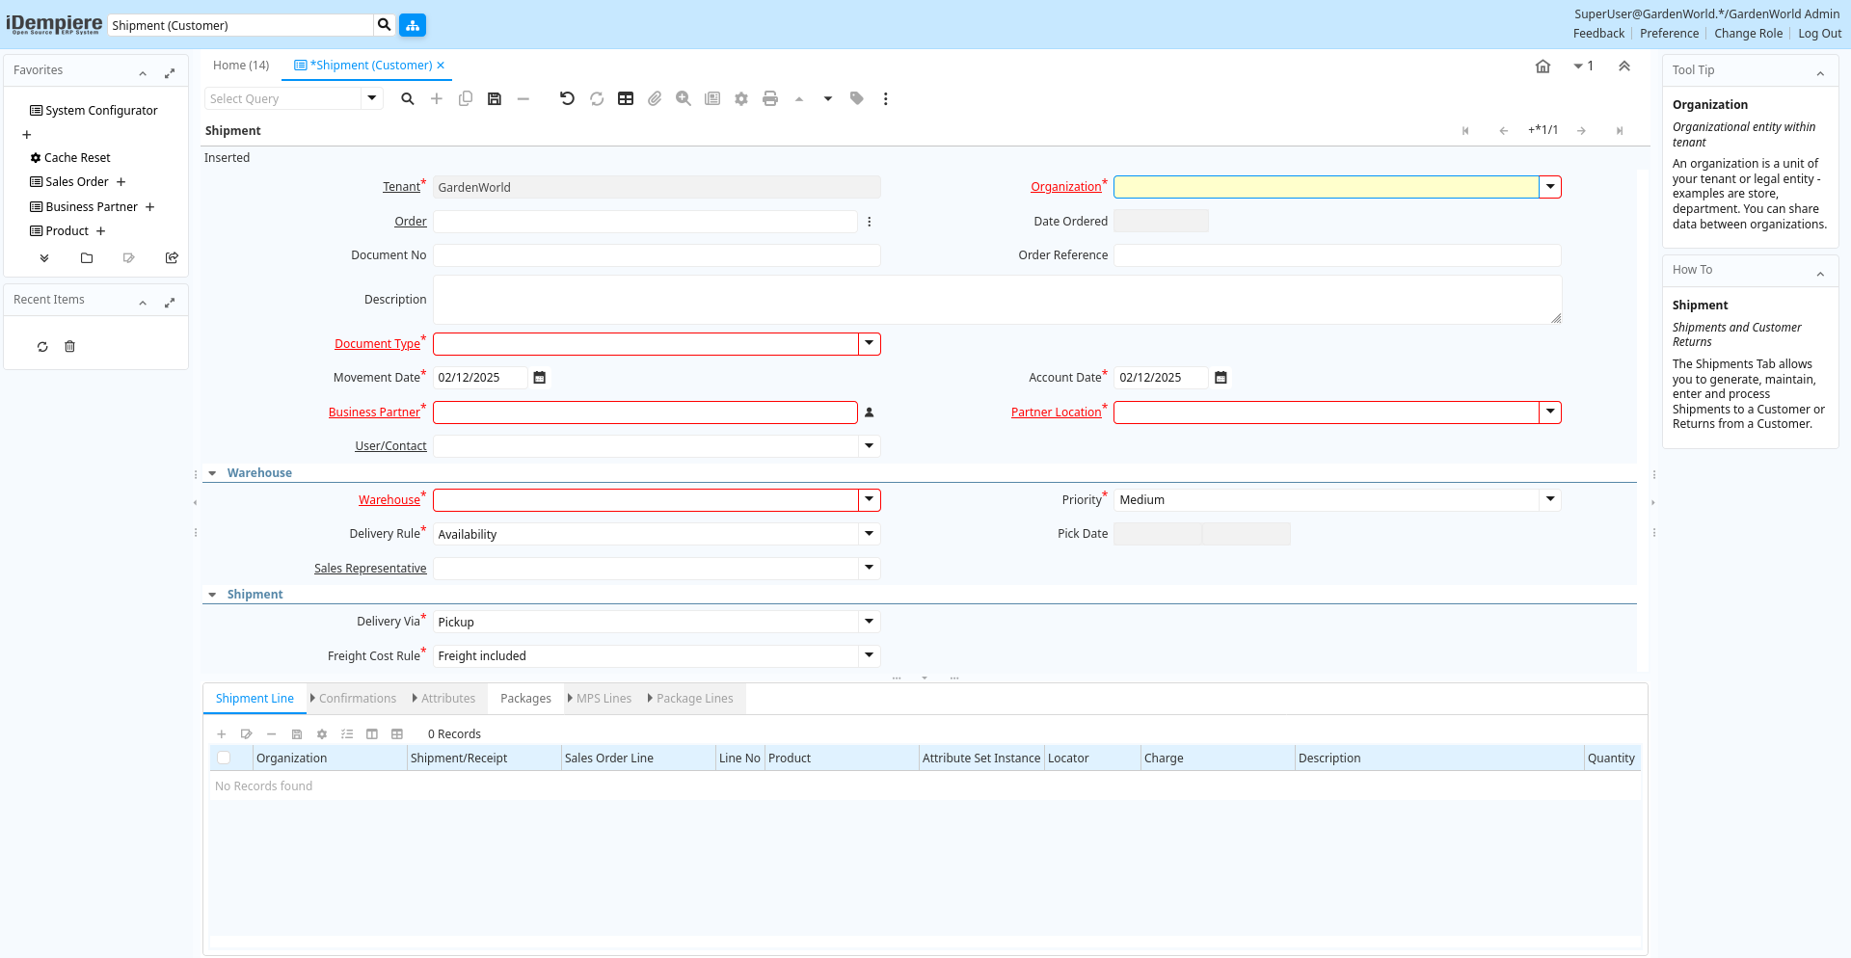Click the Find record magnifier icon
The height and width of the screenshot is (958, 1851).
(408, 98)
